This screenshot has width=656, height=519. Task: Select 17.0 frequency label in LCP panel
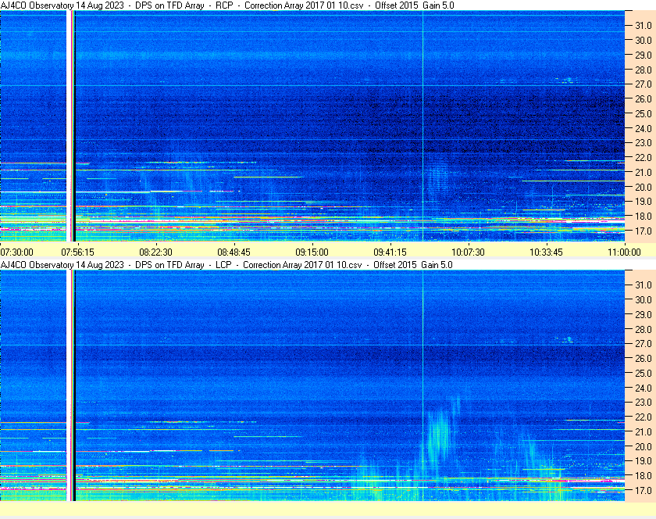644,490
